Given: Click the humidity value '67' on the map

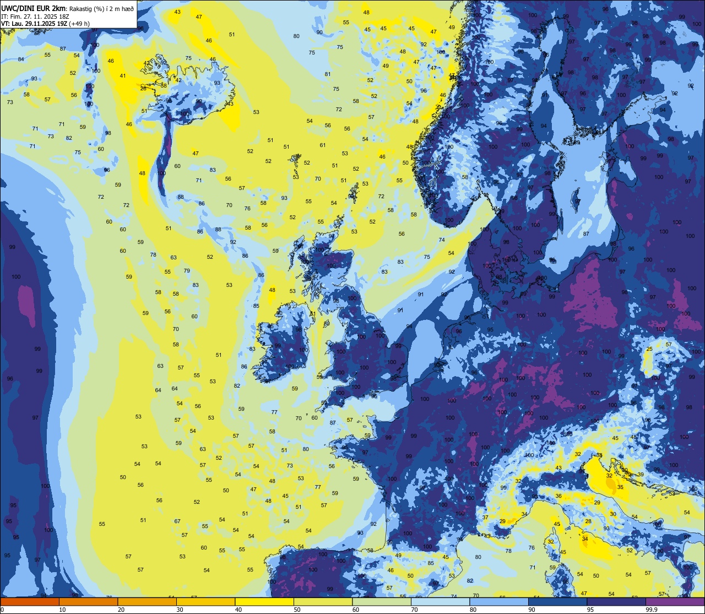Looking at the screenshot, I should click(177, 521).
